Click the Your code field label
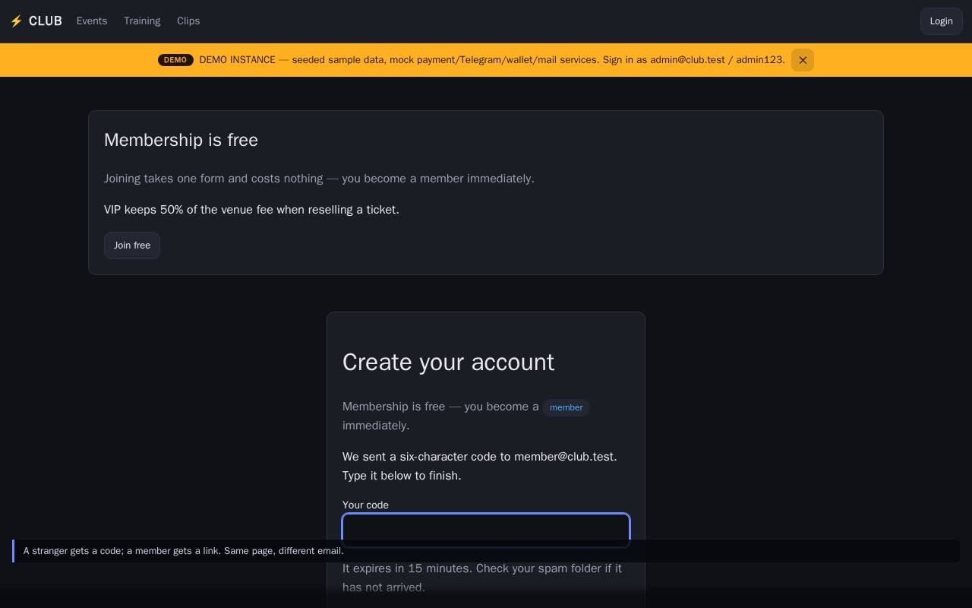 365,505
